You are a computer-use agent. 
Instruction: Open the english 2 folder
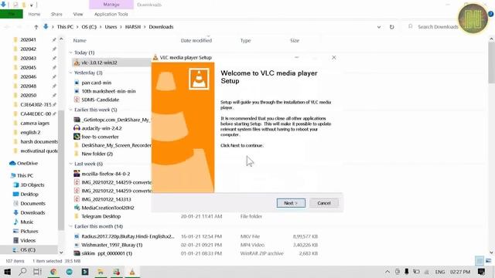[x=30, y=132]
